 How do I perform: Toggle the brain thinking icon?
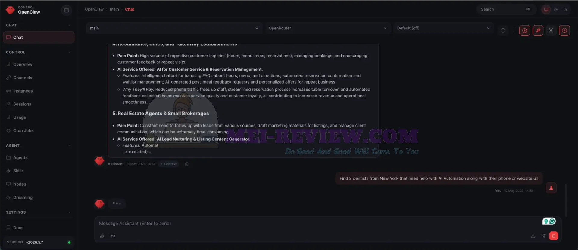(525, 30)
